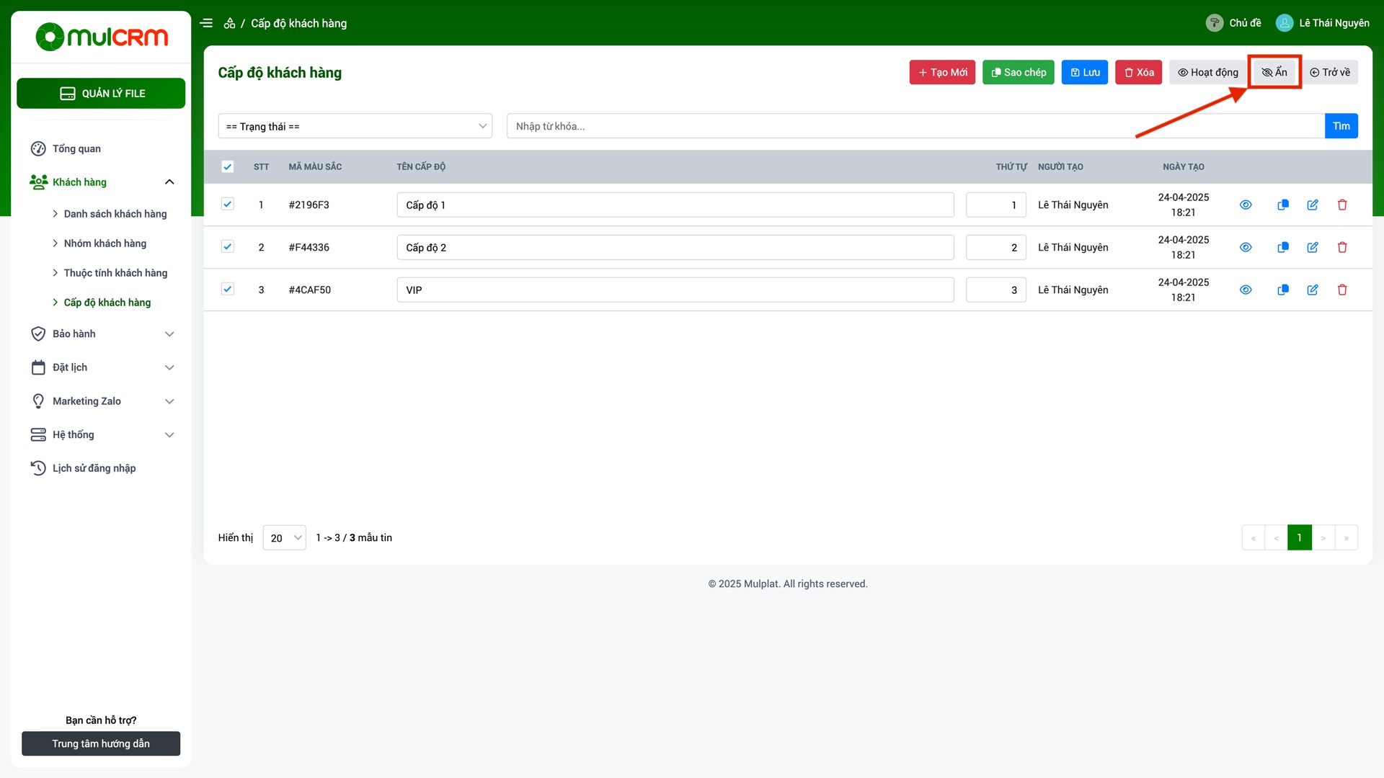
Task: Toggle visibility eye icon for Cấp độ 2
Action: pos(1246,247)
